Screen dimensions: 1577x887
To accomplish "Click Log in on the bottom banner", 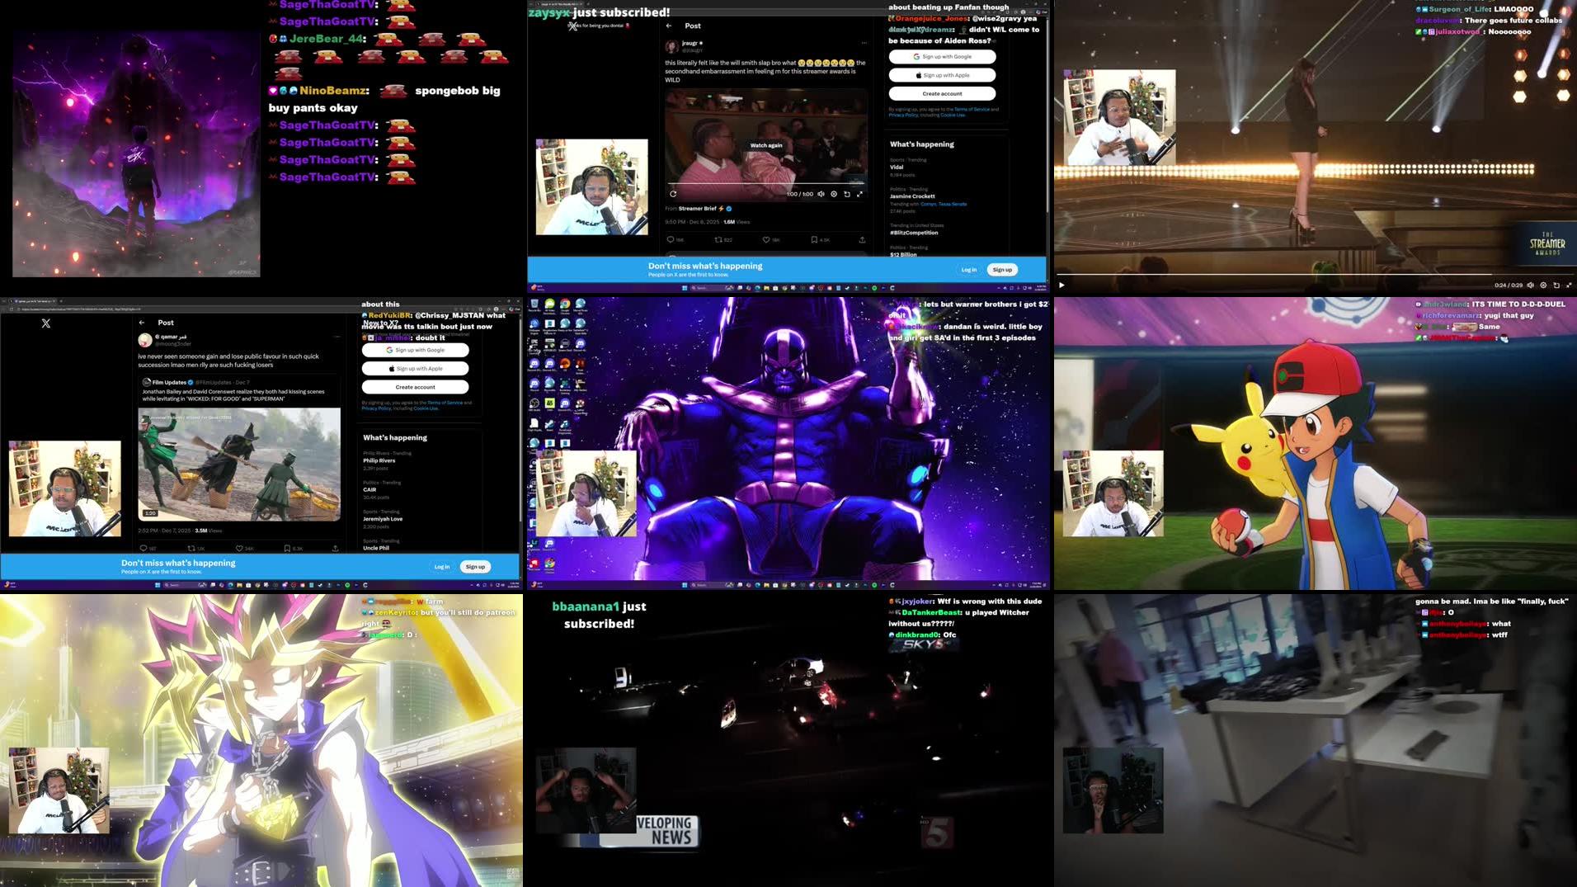I will tap(969, 269).
